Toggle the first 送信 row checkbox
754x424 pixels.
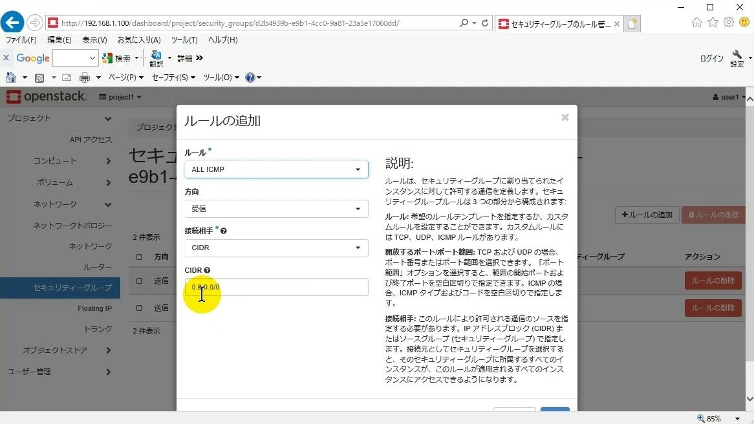140,281
